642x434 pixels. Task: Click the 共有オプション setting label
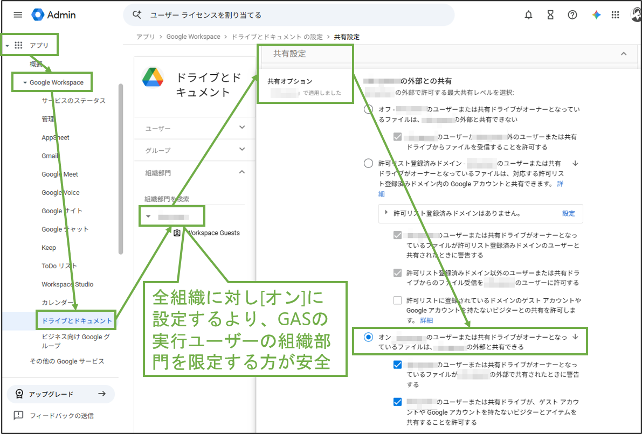pos(290,81)
